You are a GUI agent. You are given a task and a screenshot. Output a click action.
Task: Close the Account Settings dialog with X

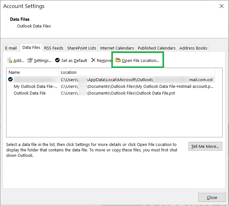click(x=222, y=6)
